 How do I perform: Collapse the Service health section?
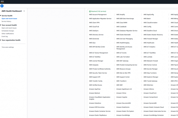point(1,16)
